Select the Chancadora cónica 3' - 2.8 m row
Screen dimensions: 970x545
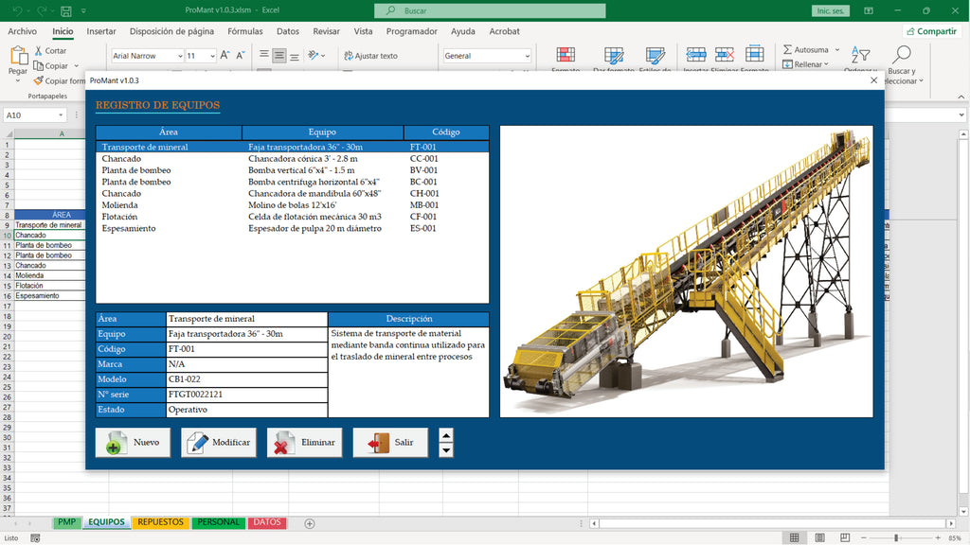(292, 159)
